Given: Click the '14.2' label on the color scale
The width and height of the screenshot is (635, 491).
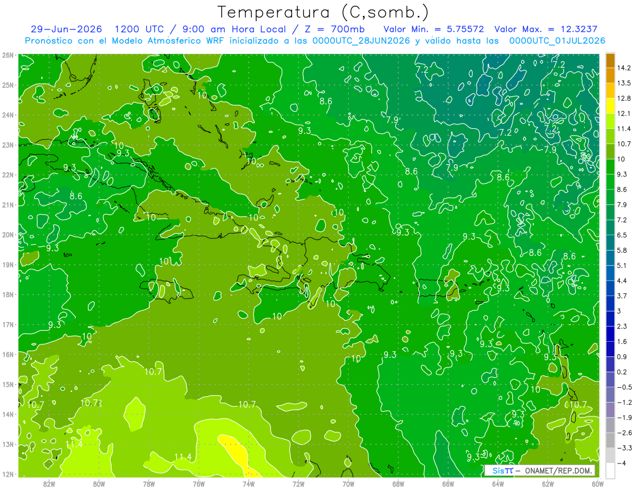Looking at the screenshot, I should coord(625,68).
